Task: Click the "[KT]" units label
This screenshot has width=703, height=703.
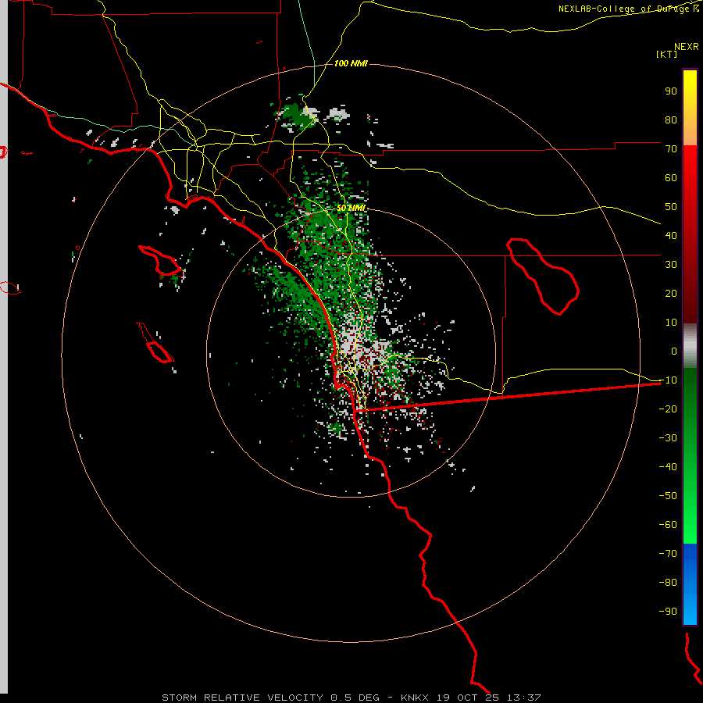Action: click(666, 54)
